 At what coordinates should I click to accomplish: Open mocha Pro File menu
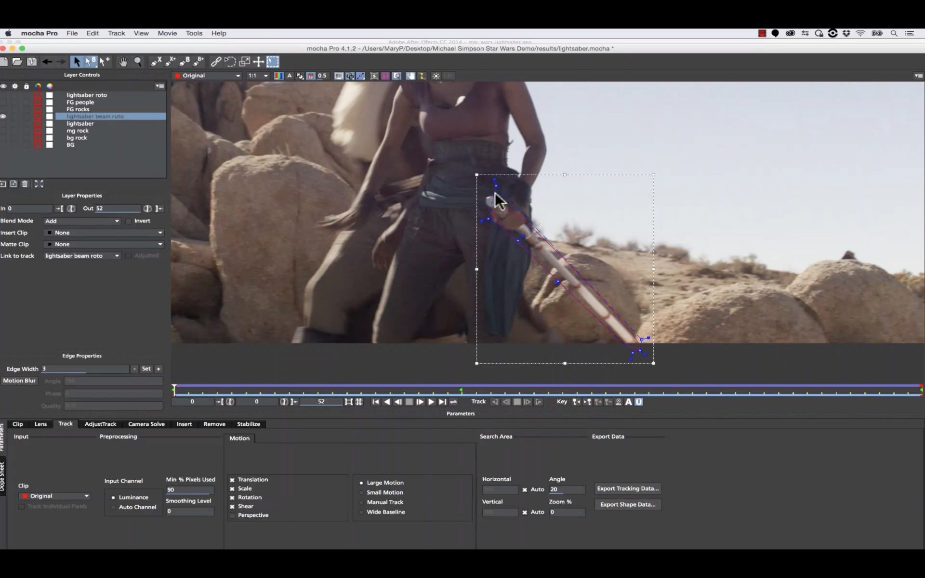[72, 33]
